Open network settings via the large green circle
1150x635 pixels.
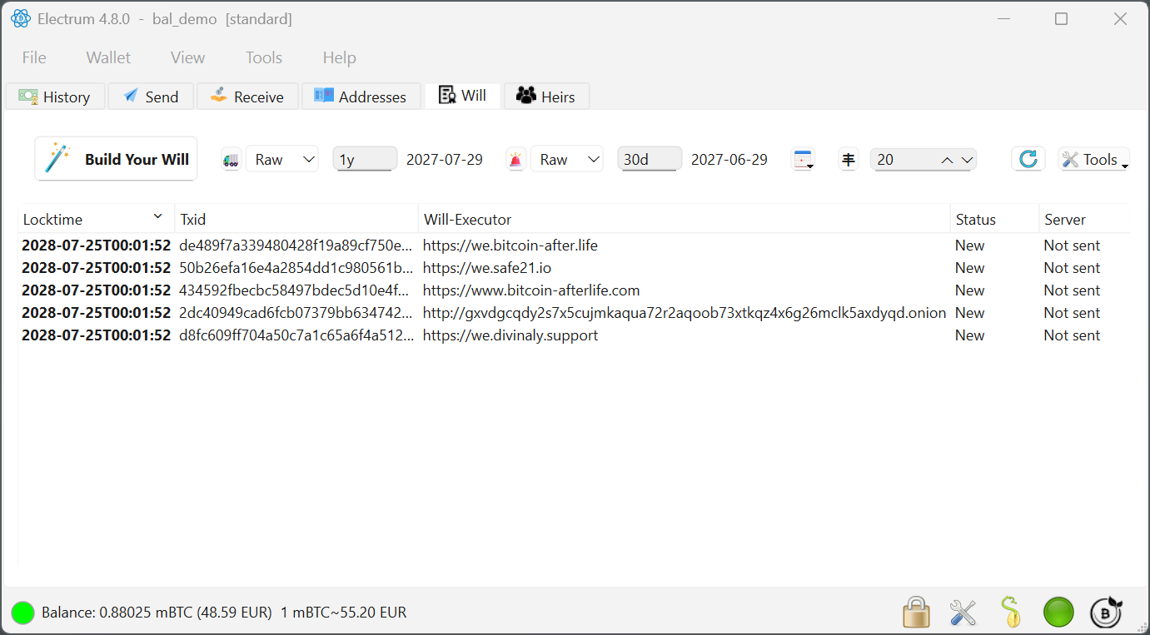[x=1058, y=613]
